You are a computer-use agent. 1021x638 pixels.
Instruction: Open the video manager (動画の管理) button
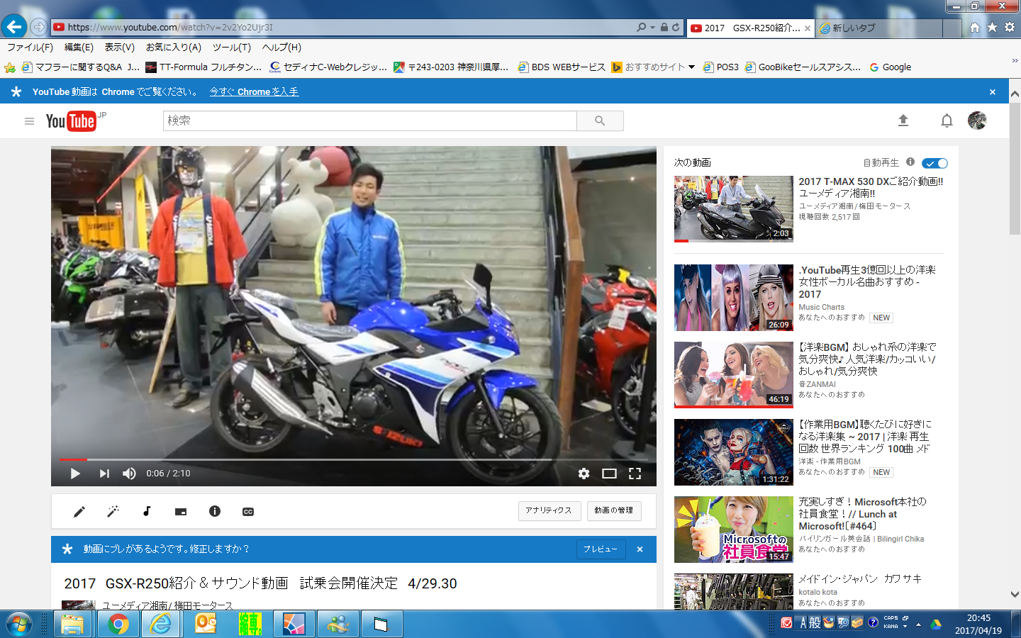(x=614, y=510)
